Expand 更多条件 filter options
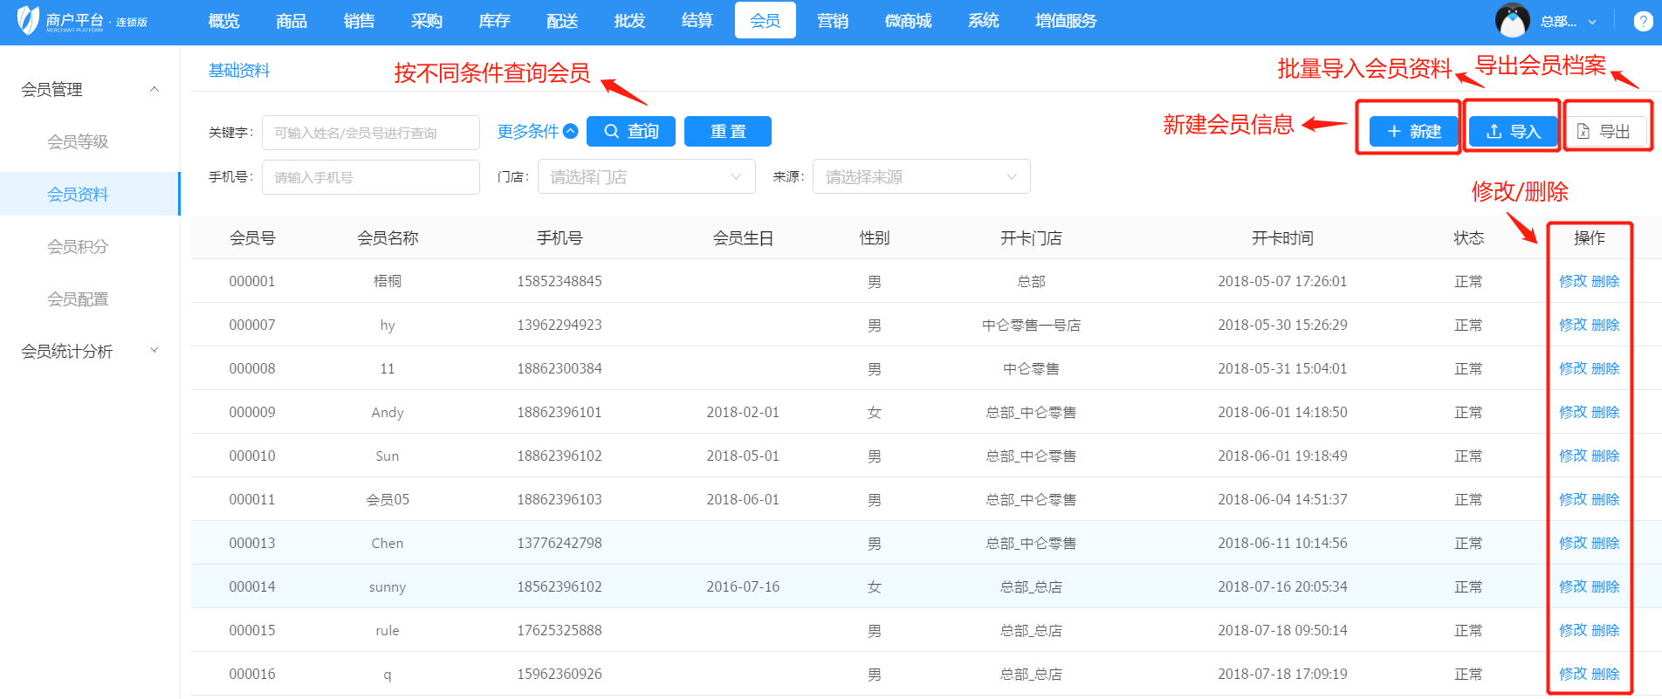Image resolution: width=1662 pixels, height=699 pixels. click(x=537, y=132)
